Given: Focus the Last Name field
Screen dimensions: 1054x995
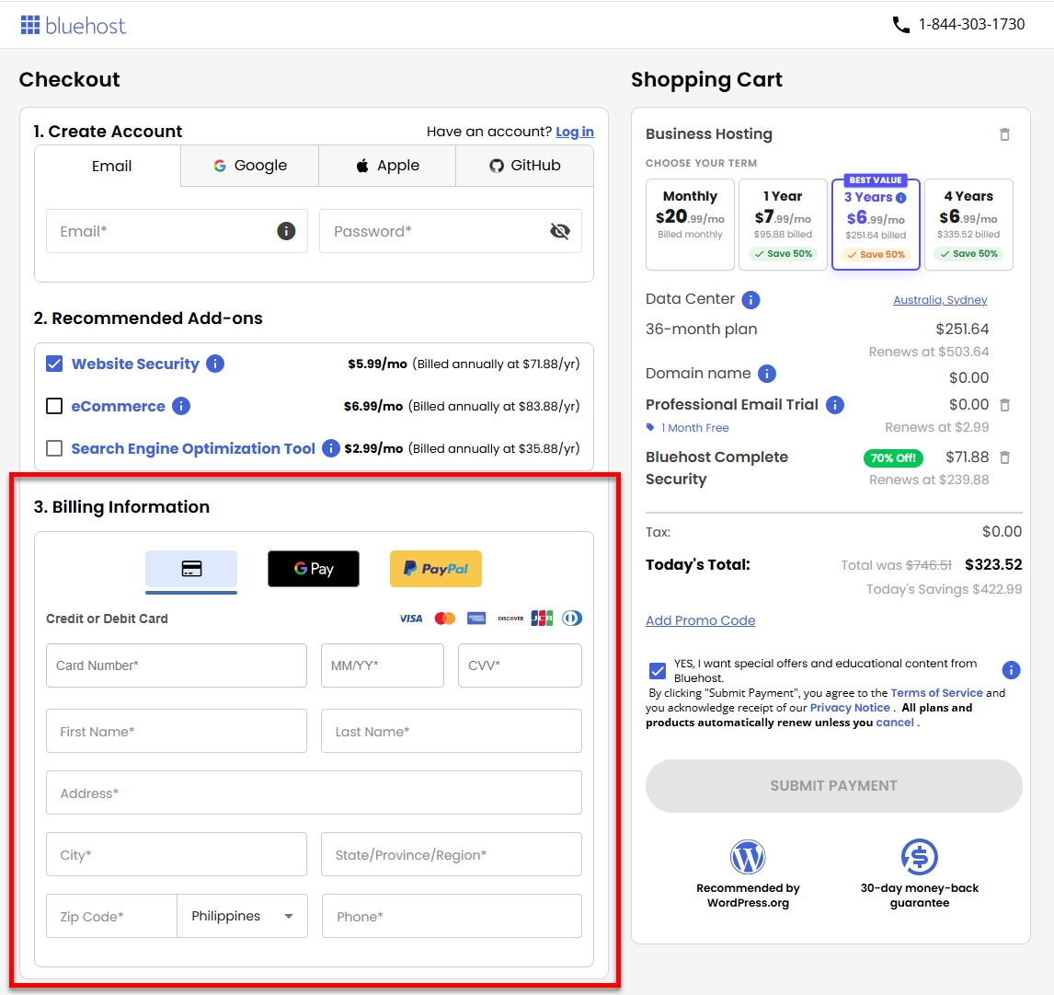Looking at the screenshot, I should tap(452, 731).
